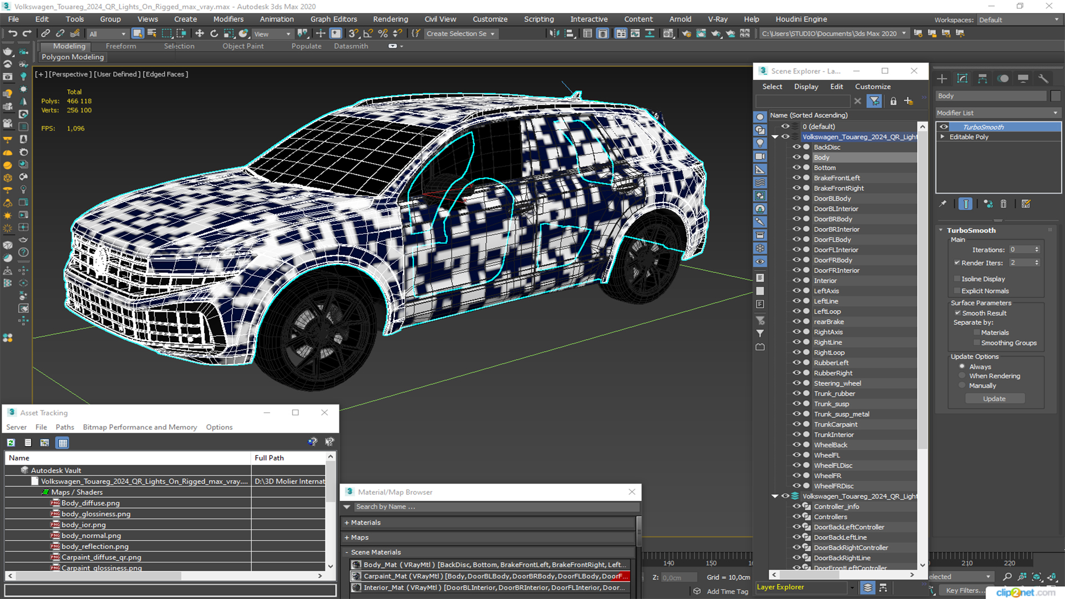Open the Modifier List dropdown
1065x599 pixels.
997,113
